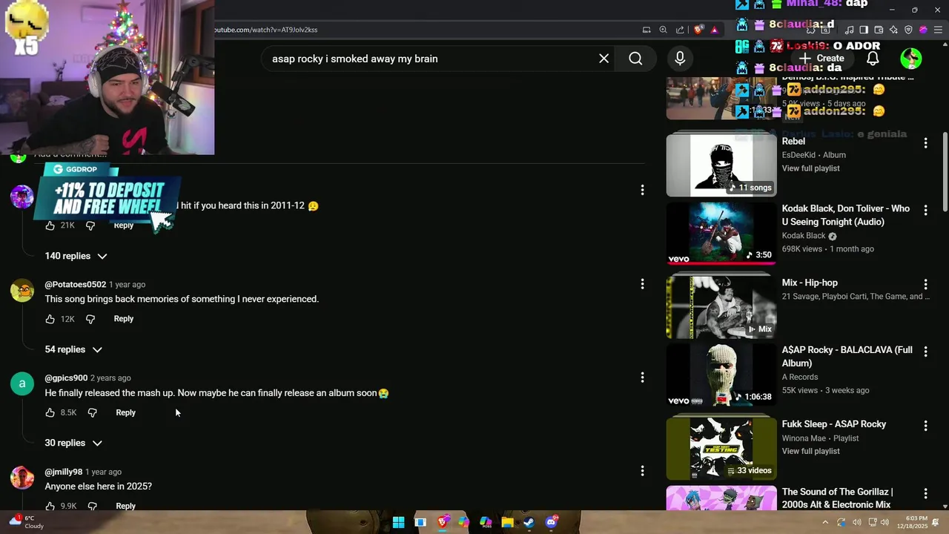The height and width of the screenshot is (534, 949).
Task: Click the page vertical scrollbar
Action: (x=945, y=171)
